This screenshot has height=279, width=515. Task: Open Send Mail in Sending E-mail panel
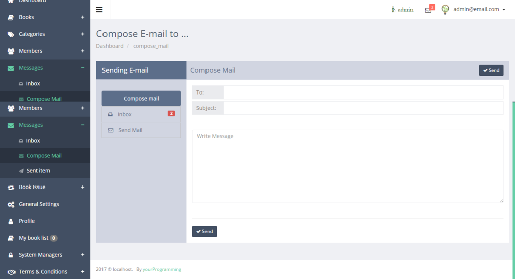(130, 130)
